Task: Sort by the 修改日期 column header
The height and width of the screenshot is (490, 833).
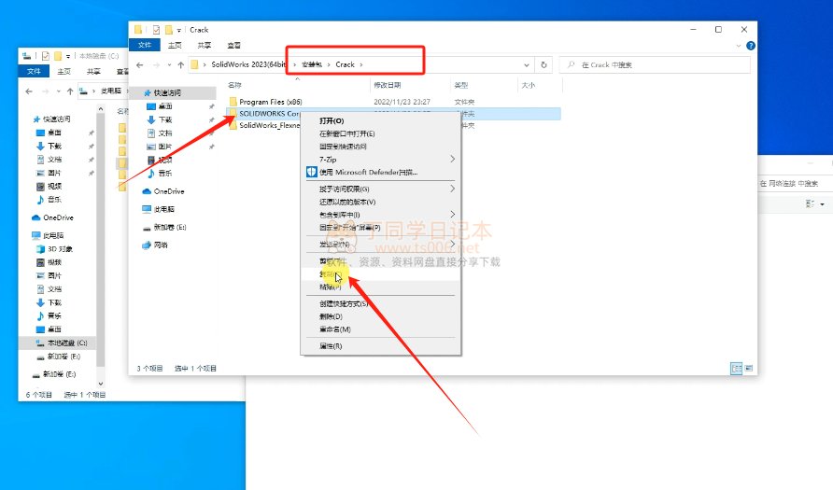Action: click(x=388, y=85)
